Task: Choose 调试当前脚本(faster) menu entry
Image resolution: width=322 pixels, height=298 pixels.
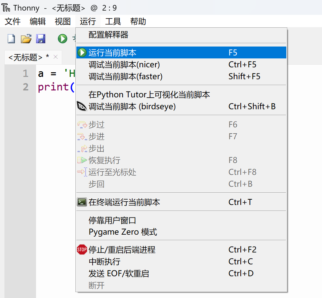Action: [126, 77]
